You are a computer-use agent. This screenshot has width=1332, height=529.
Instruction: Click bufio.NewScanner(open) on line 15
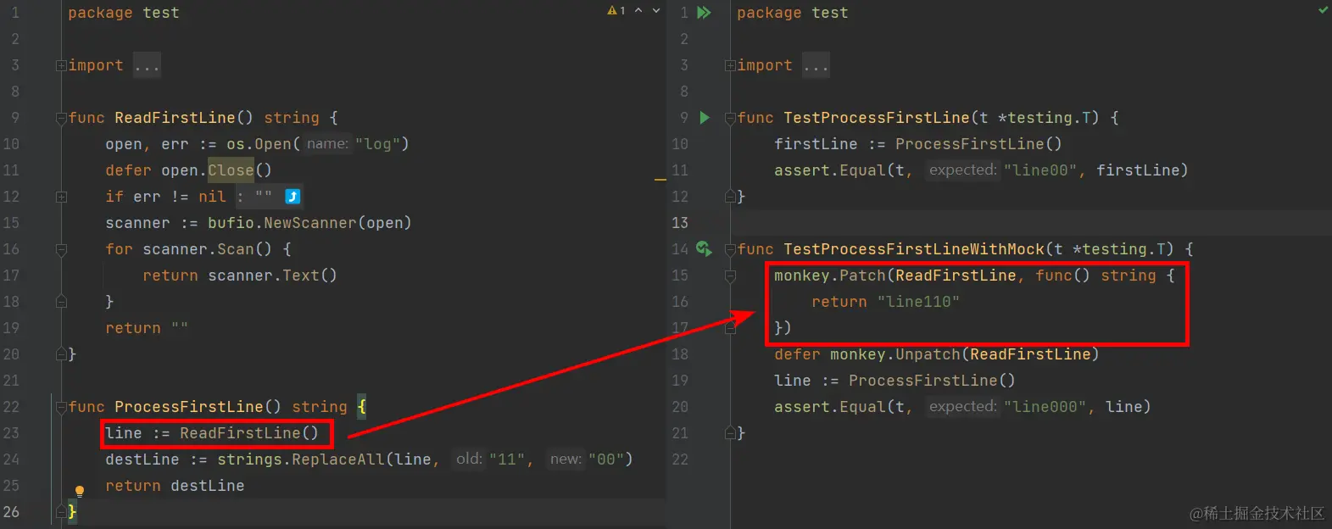coord(309,223)
